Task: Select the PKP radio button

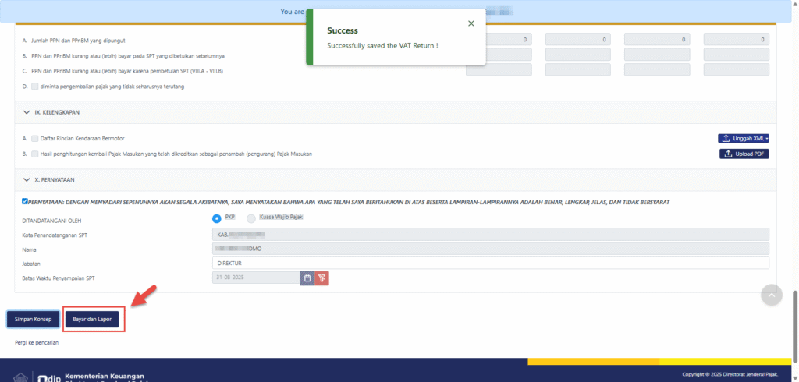Action: click(x=217, y=218)
